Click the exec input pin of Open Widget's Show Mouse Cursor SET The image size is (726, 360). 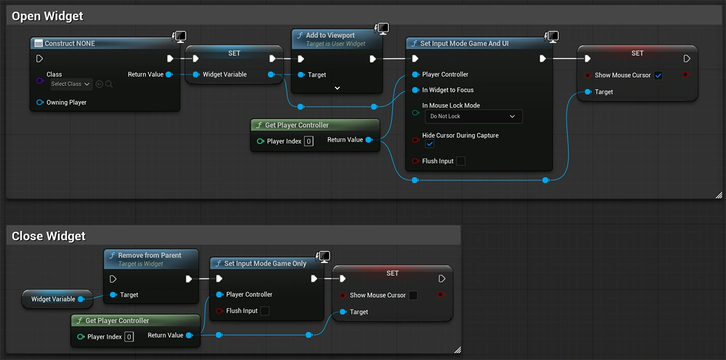pos(588,58)
